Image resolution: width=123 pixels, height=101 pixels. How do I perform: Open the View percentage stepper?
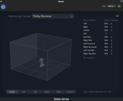pos(111,6)
